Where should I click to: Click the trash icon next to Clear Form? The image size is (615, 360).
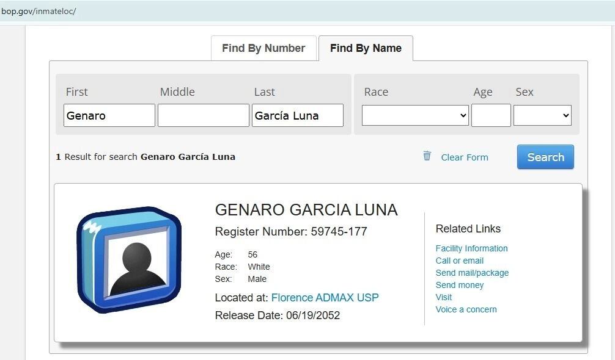427,157
